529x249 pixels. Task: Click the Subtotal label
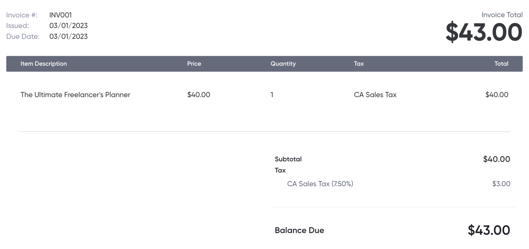click(x=288, y=159)
